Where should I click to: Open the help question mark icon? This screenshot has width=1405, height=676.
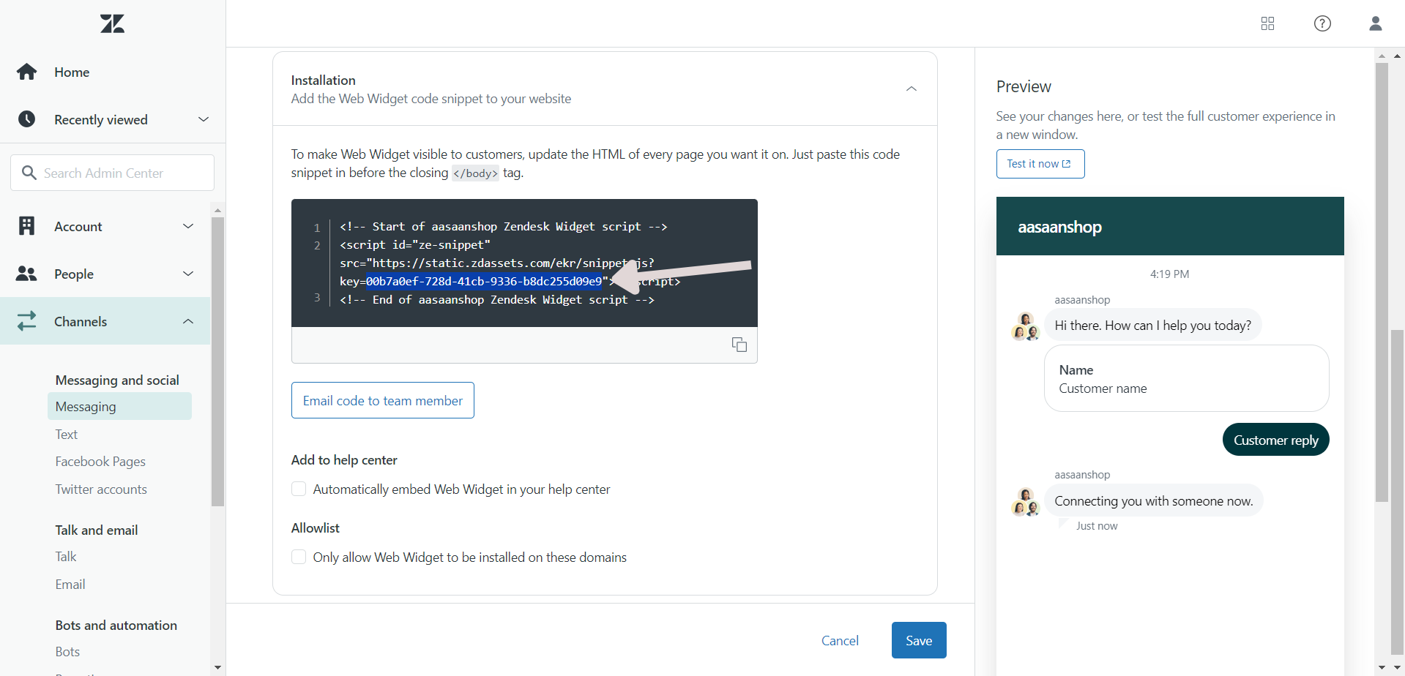click(x=1322, y=23)
